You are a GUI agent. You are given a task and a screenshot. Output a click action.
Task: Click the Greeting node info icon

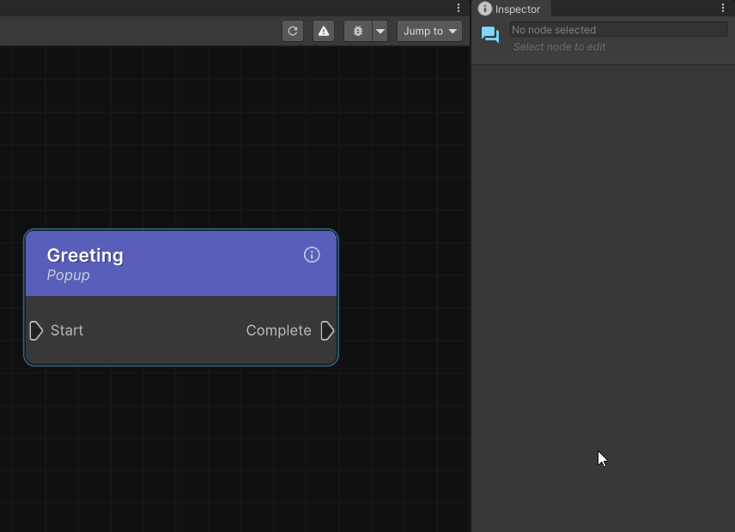click(x=312, y=255)
